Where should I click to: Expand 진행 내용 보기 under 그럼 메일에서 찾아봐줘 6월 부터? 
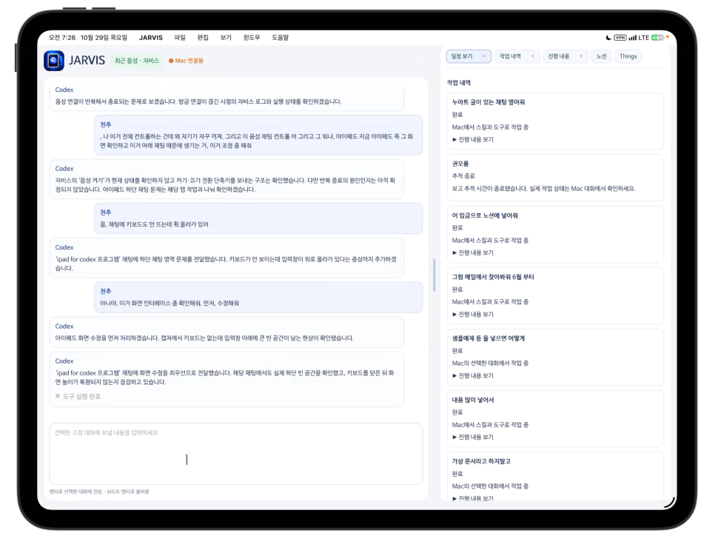[x=472, y=314]
